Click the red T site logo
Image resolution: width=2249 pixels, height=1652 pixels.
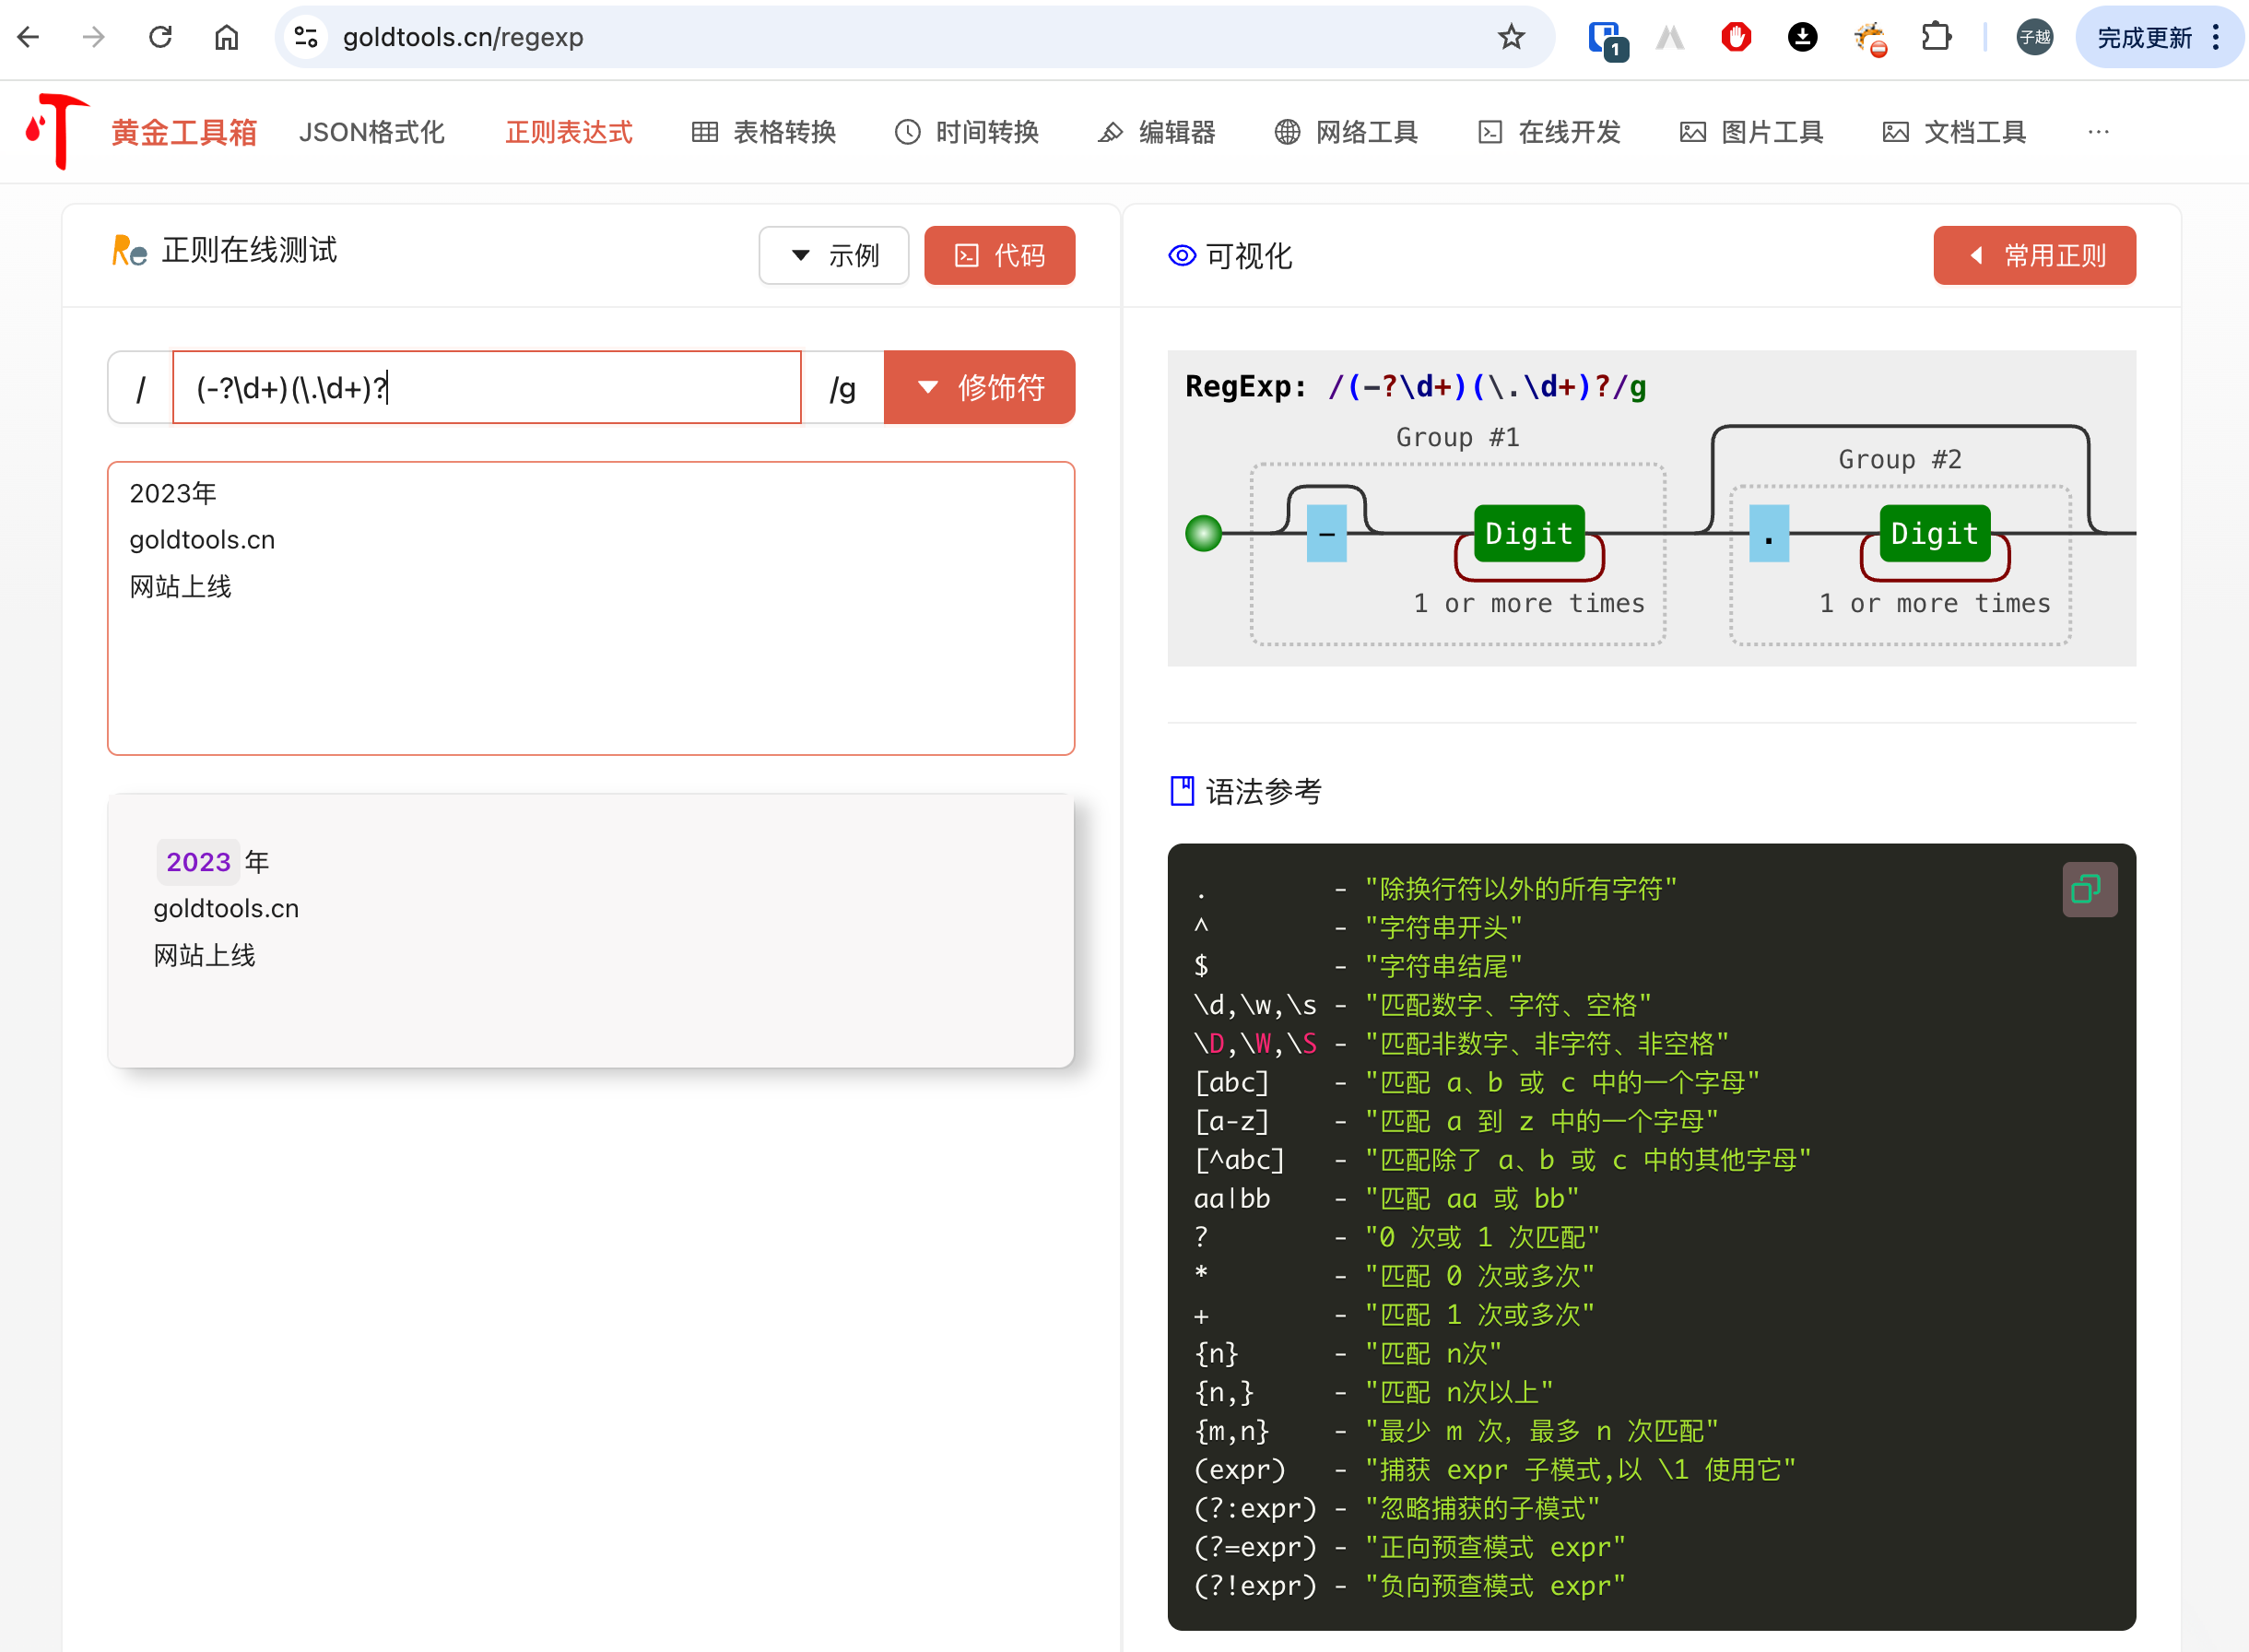57,131
